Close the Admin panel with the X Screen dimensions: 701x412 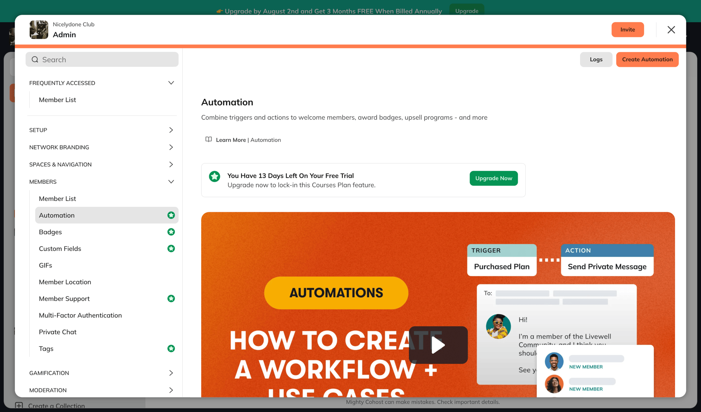pyautogui.click(x=671, y=30)
